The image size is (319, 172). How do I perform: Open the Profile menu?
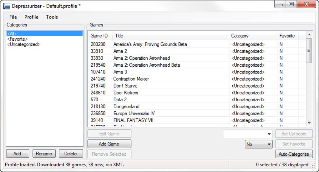click(31, 17)
